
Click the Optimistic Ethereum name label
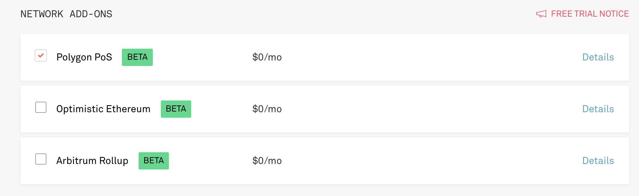[103, 109]
